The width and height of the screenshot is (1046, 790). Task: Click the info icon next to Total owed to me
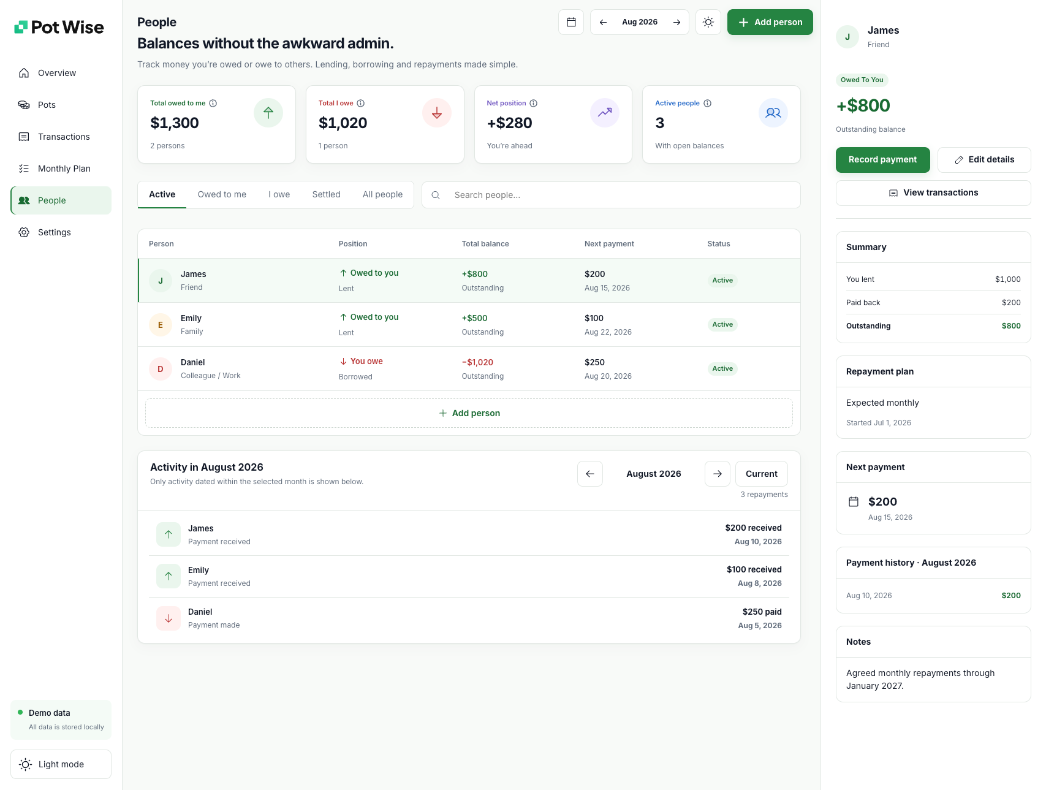coord(213,103)
